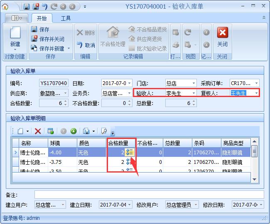Click the red X delete icon in detail toolbar
This screenshot has width=270, height=224.
[38, 131]
